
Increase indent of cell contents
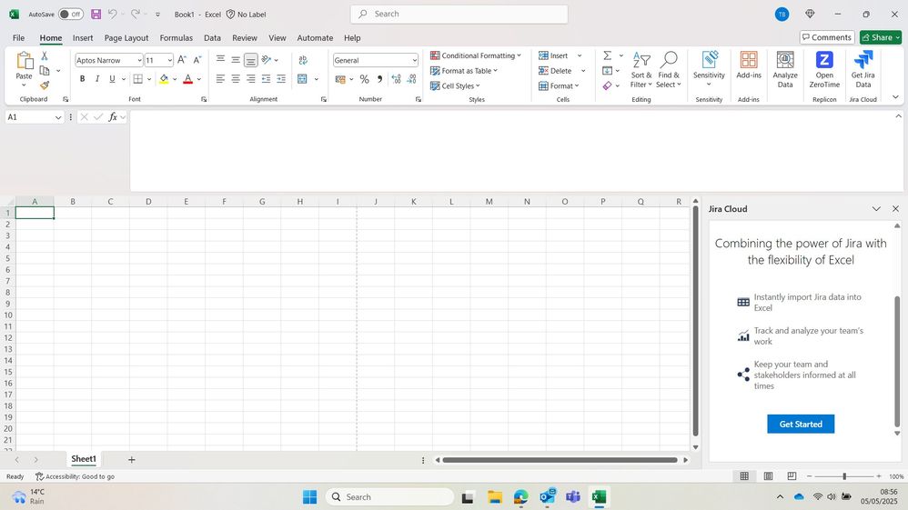tap(281, 79)
